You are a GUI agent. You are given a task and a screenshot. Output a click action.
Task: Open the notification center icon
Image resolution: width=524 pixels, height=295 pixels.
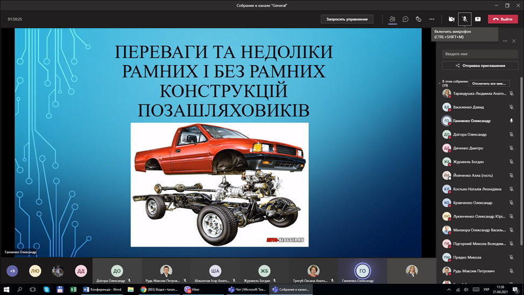515,290
